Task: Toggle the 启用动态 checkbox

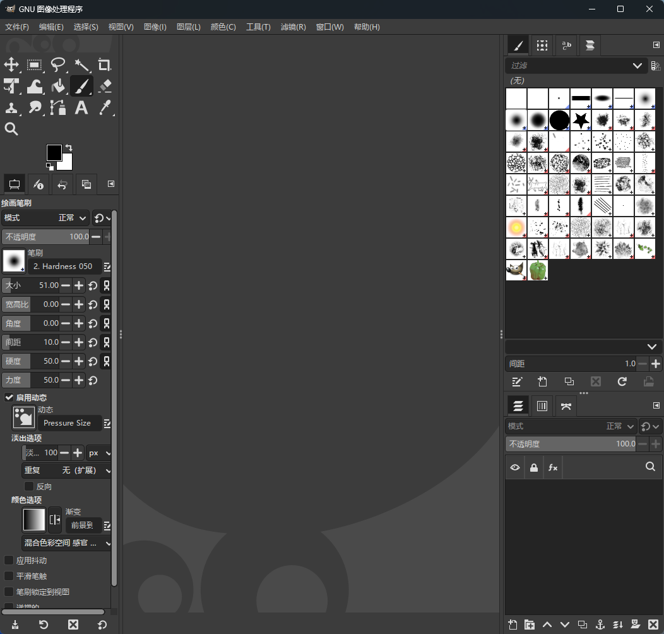Action: (9, 397)
